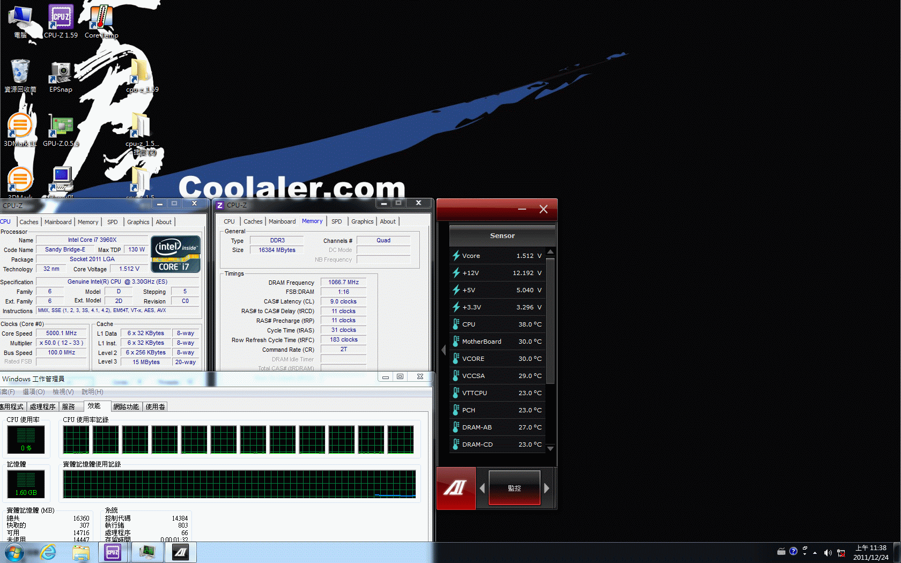Click the help icon in the system tray

(793, 551)
